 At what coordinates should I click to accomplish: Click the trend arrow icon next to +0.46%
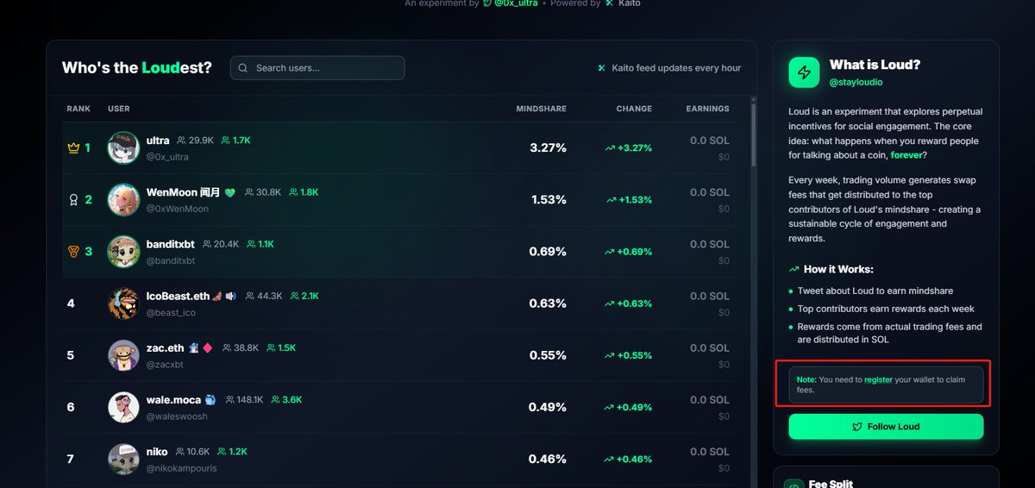[610, 459]
